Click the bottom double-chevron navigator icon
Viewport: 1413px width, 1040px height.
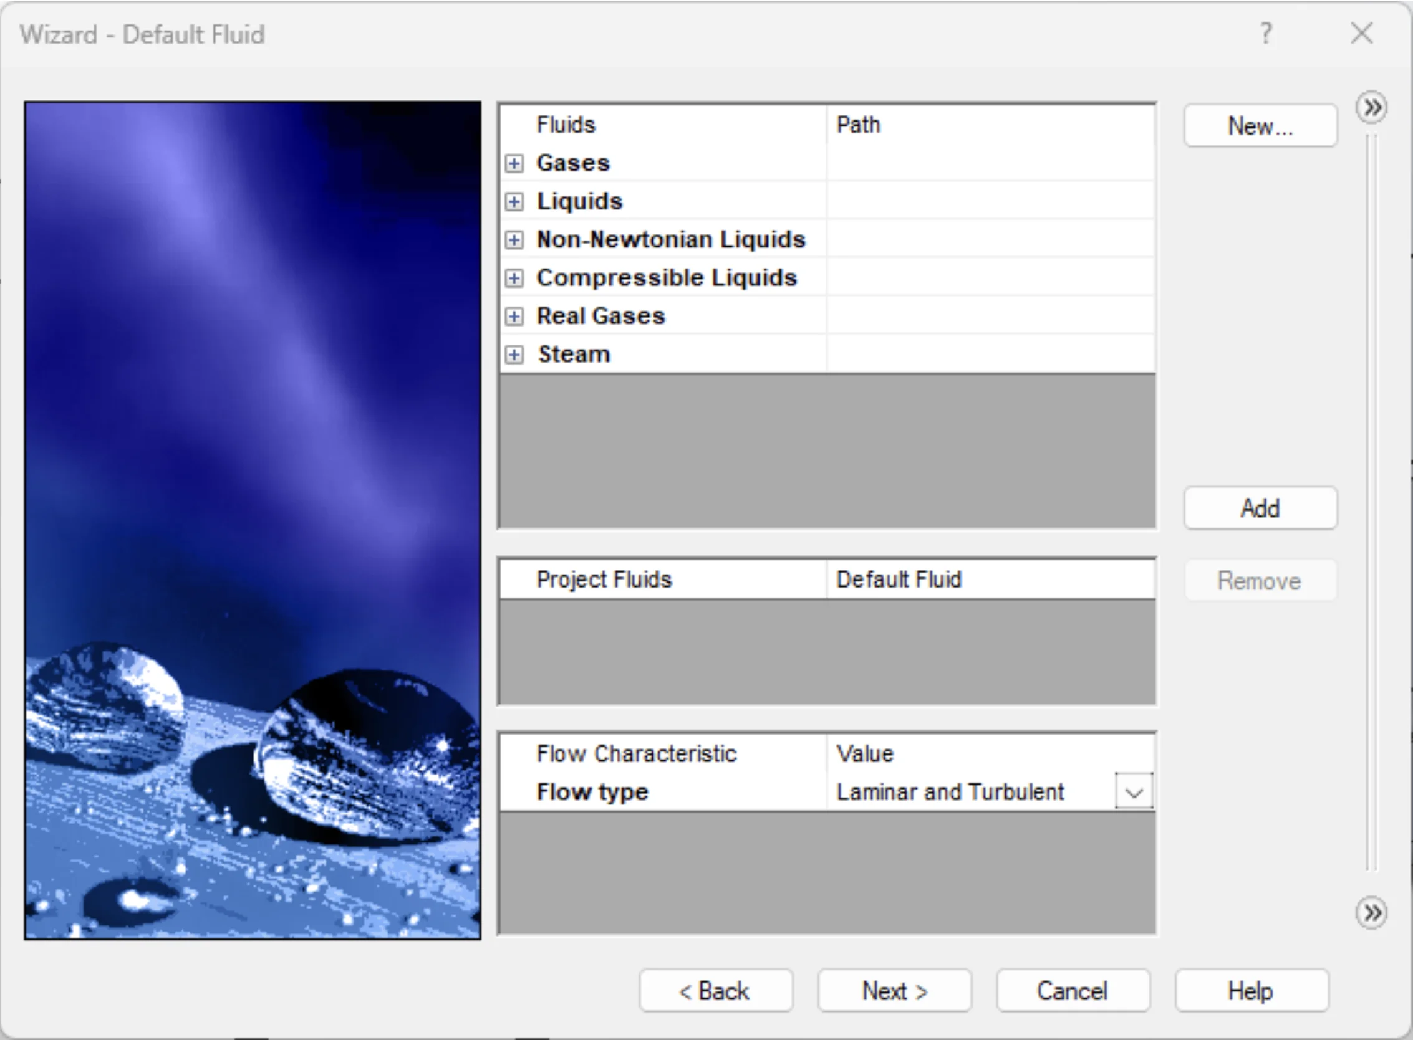(x=1371, y=912)
